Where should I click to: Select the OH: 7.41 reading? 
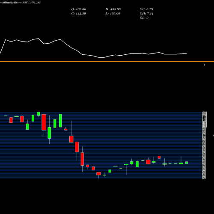coord(146,14)
